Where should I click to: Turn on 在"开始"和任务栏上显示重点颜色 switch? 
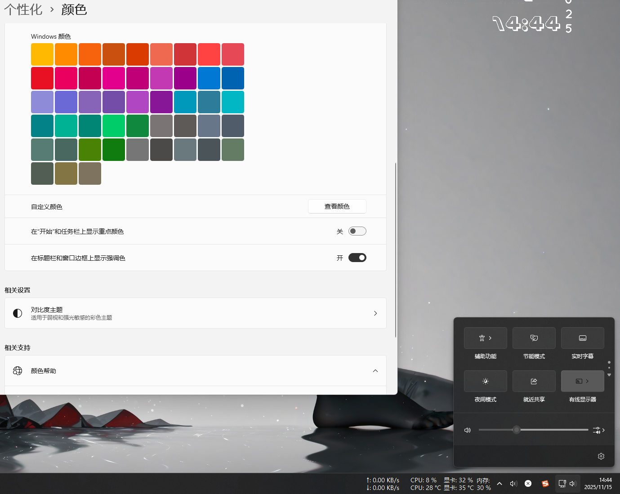(357, 231)
